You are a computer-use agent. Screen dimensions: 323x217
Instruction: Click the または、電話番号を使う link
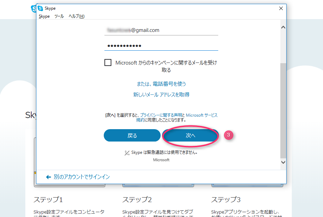click(x=161, y=84)
